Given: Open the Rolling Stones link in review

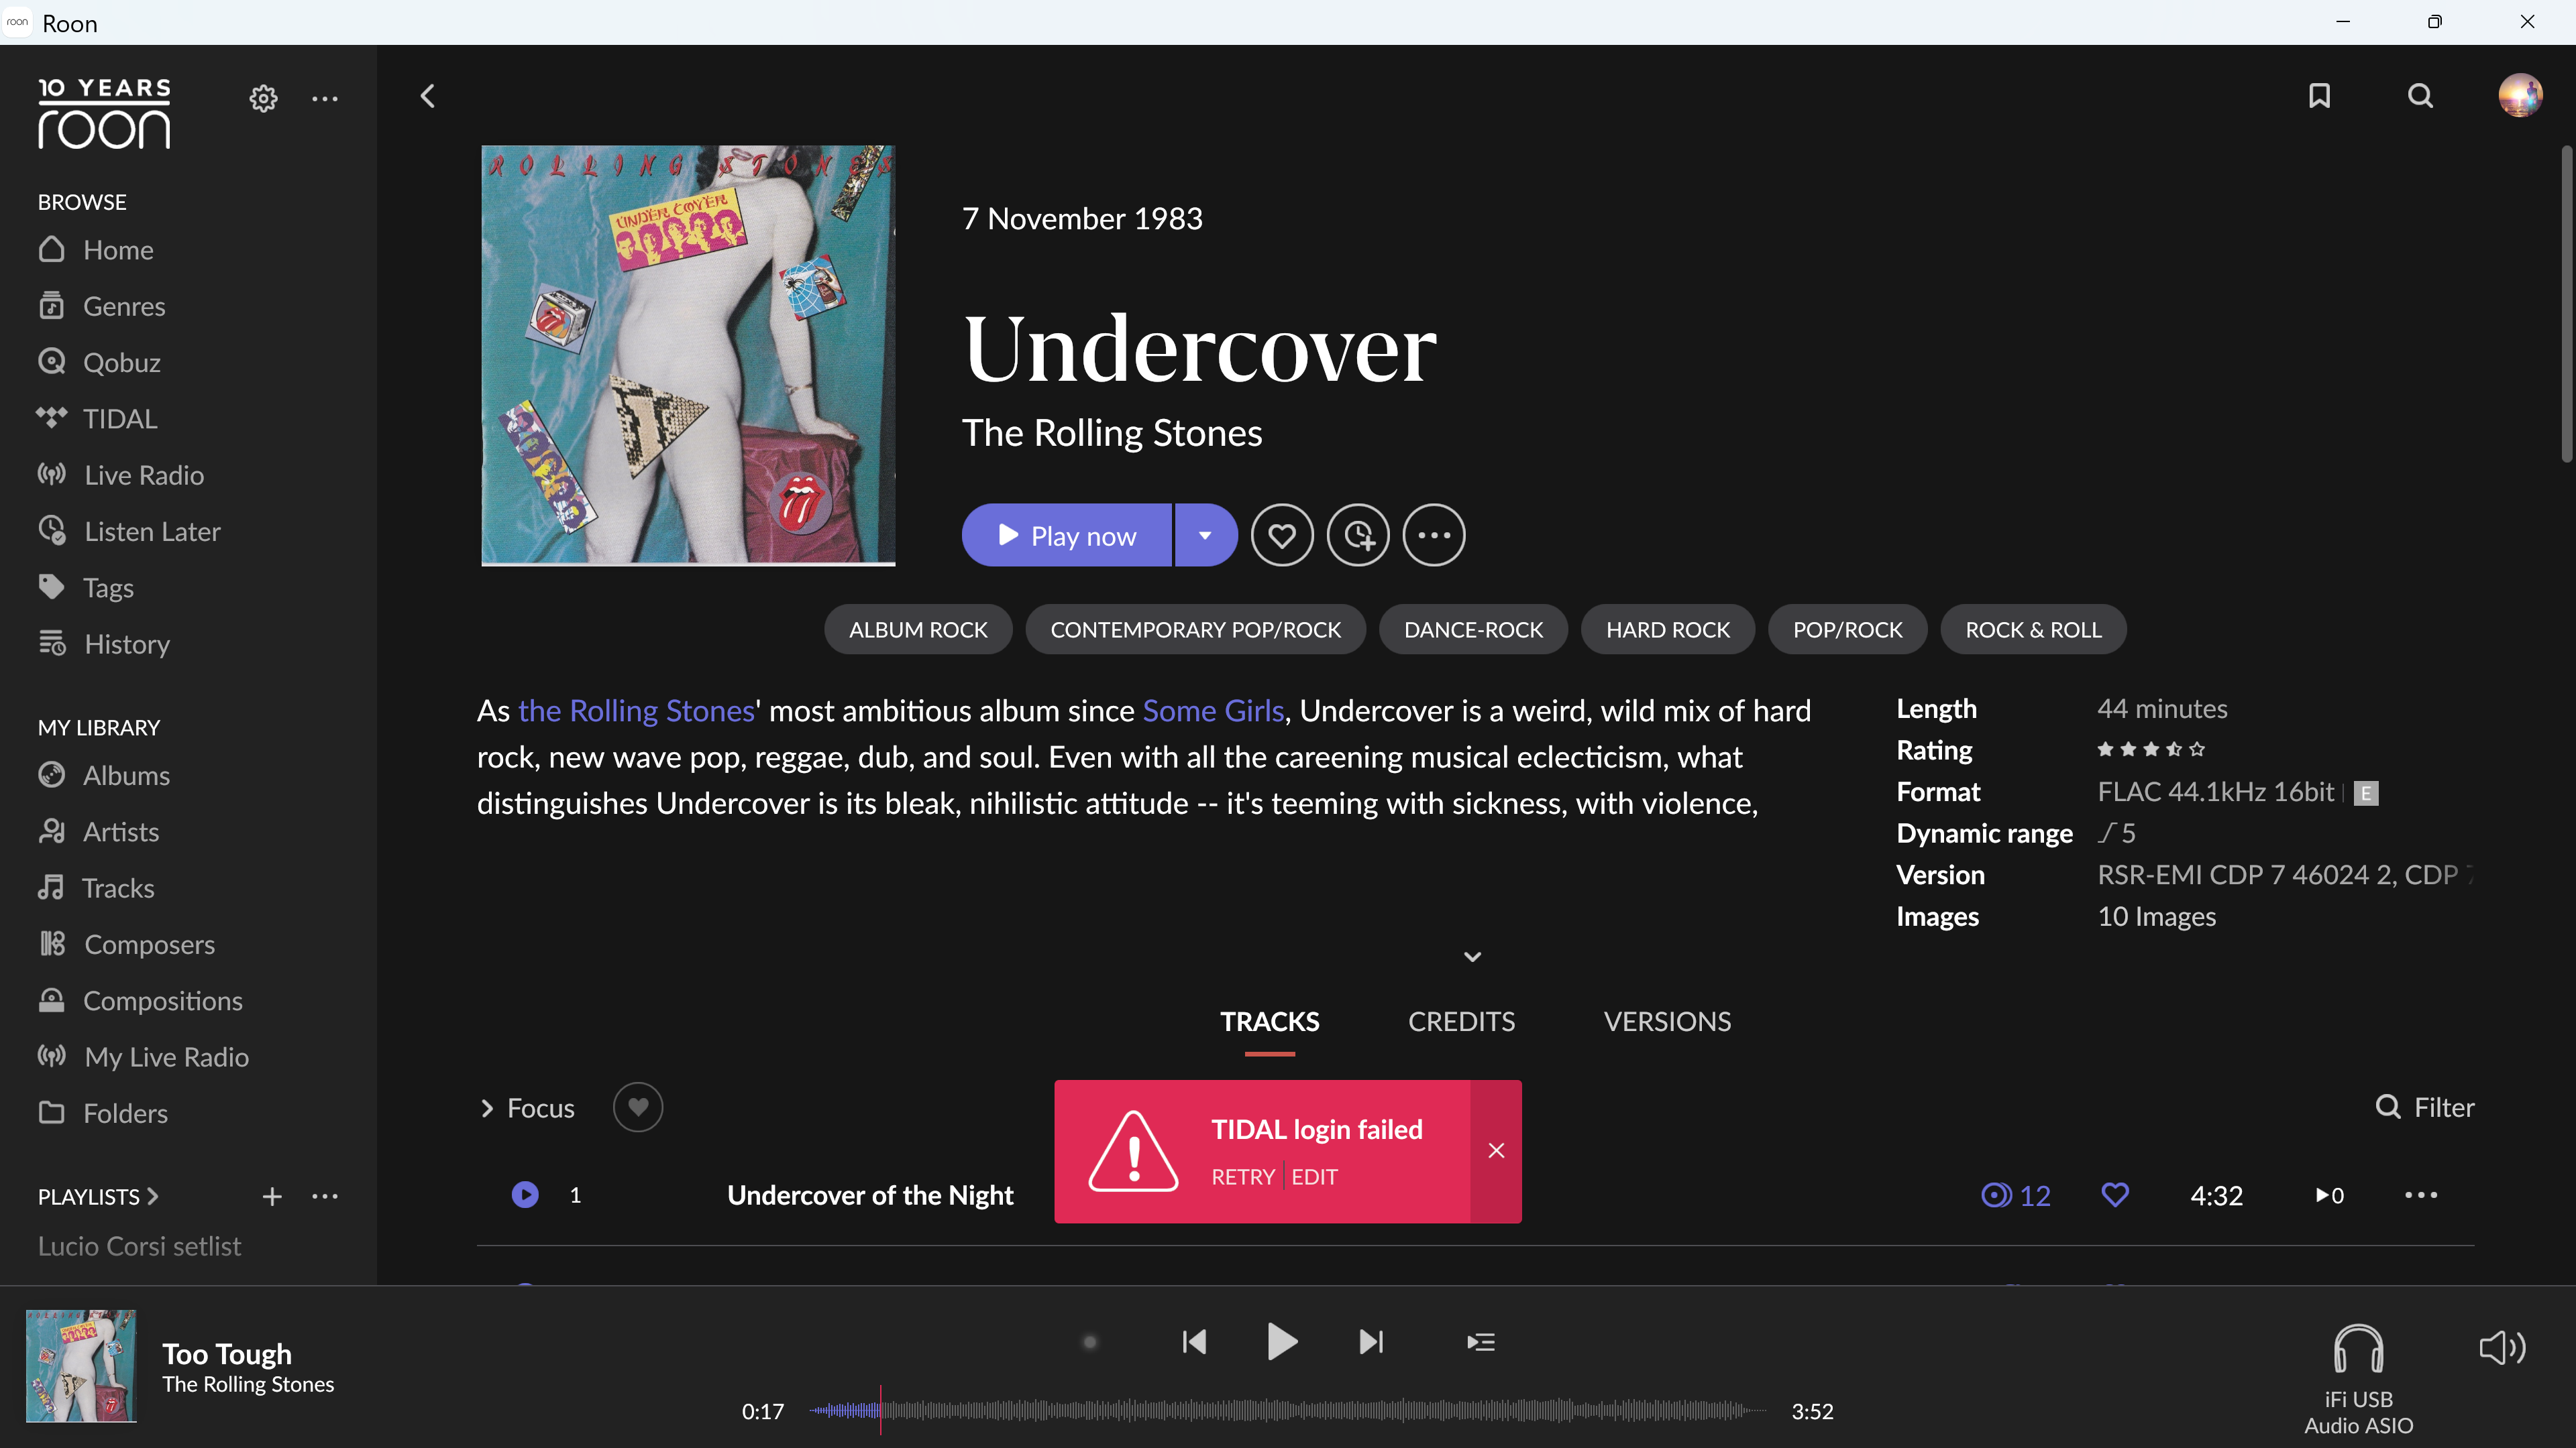Looking at the screenshot, I should tap(636, 711).
